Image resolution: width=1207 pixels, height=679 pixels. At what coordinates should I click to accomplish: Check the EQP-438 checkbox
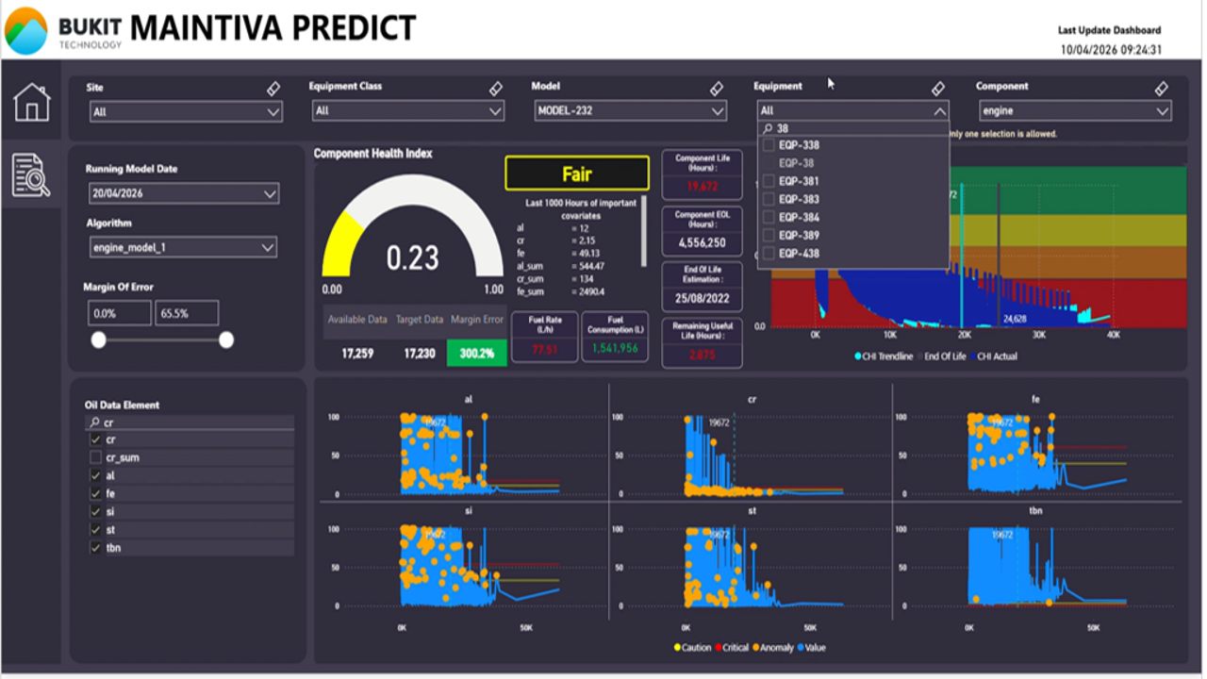tap(769, 254)
